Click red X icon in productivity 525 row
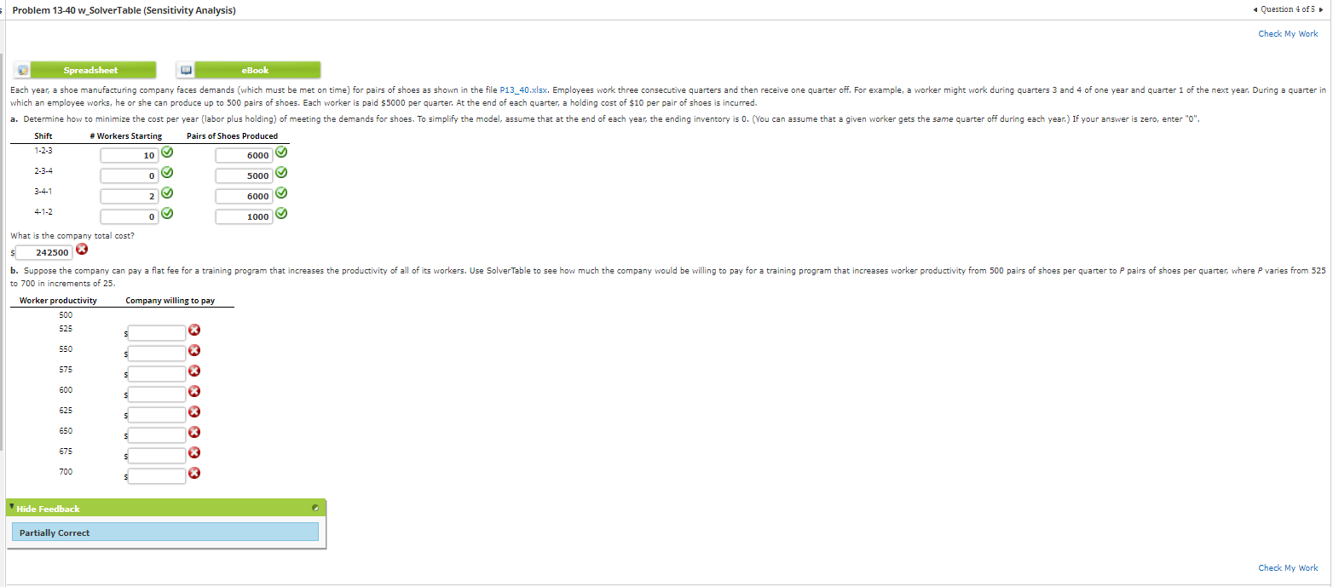1333x587 pixels. (x=193, y=330)
